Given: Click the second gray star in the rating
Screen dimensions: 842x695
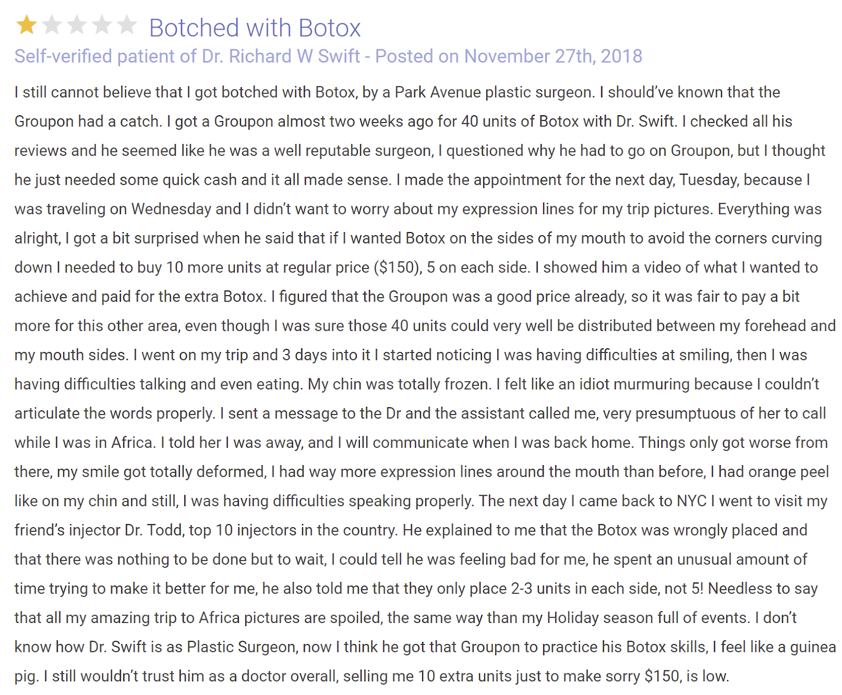Looking at the screenshot, I should click(x=52, y=25).
